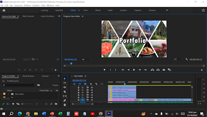This screenshot has width=207, height=117.
Task: Step forward one frame in Program monitor
Action: [140, 70]
